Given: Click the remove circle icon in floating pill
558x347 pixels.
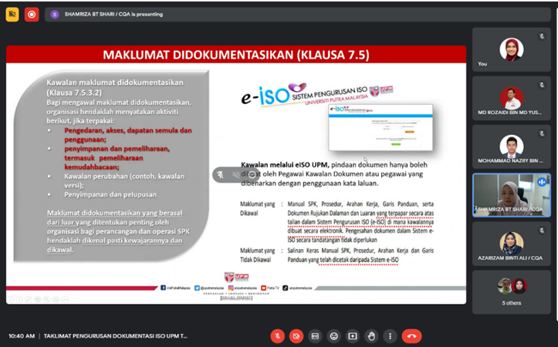Looking at the screenshot, I should pos(252,174).
